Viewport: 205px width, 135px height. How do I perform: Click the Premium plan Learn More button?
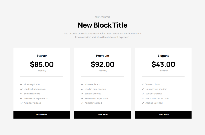coord(102,115)
